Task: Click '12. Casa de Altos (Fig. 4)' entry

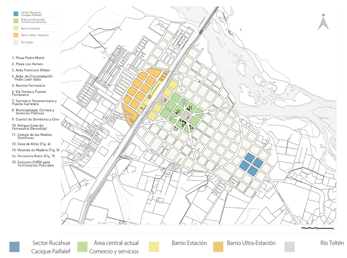Action: coord(31,144)
